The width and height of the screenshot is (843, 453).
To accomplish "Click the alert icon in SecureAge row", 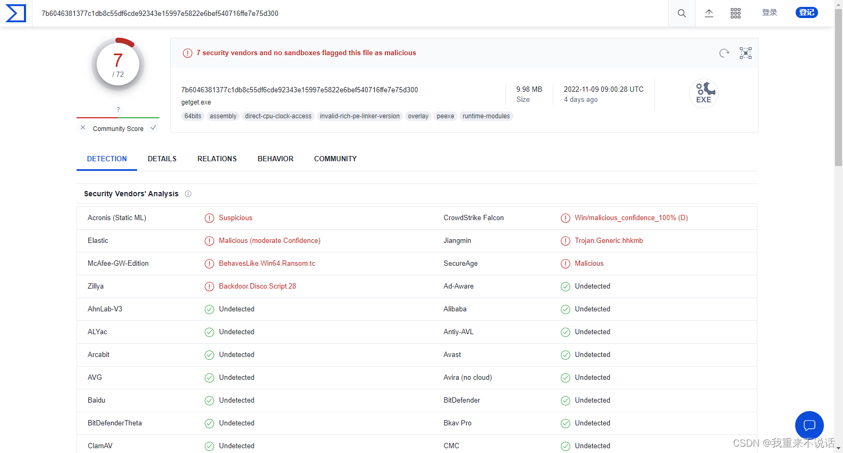I will (x=566, y=264).
